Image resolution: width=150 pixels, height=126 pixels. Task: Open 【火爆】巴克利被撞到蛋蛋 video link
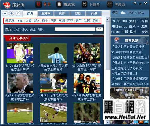[x=130, y=79]
